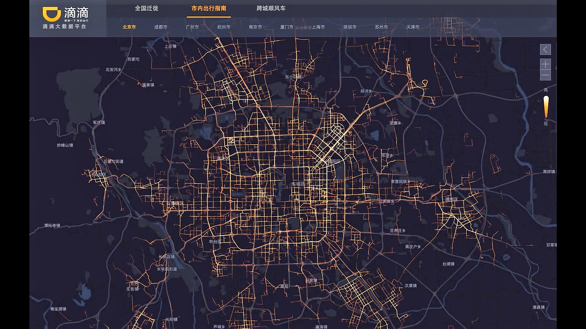The image size is (586, 329).
Task: Click the 台湖镇 map label
Action: coord(448,264)
